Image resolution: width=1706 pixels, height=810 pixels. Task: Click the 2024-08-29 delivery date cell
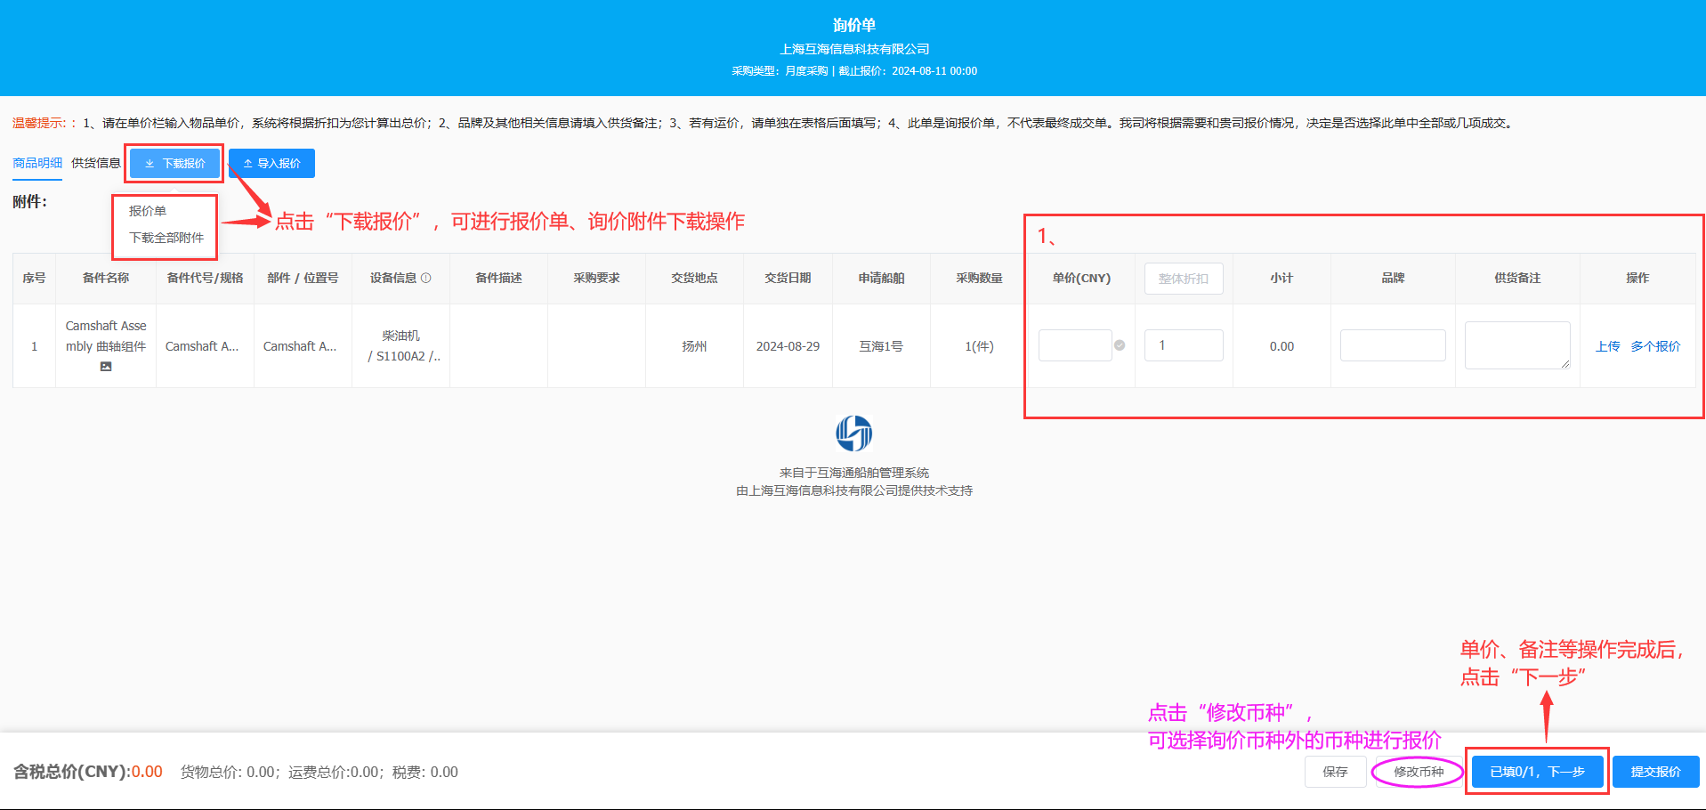tap(788, 346)
